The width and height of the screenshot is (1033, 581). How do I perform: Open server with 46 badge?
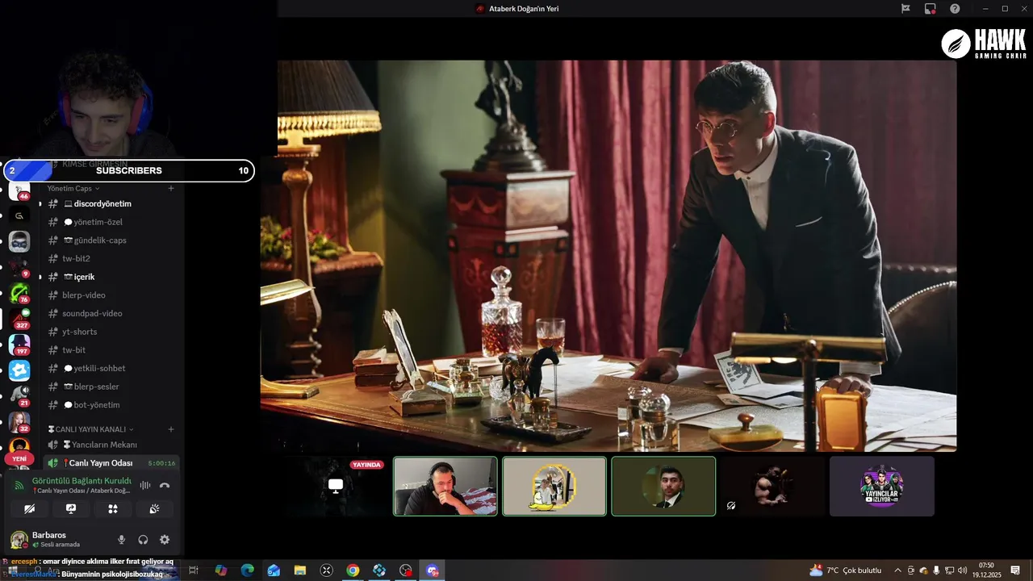point(19,190)
